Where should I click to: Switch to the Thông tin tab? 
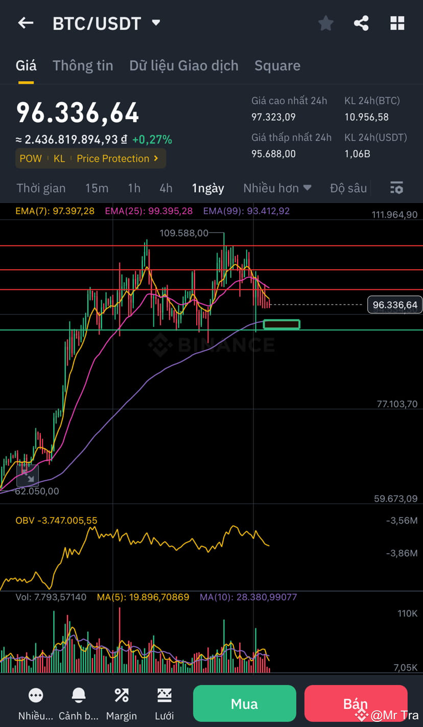tap(83, 65)
